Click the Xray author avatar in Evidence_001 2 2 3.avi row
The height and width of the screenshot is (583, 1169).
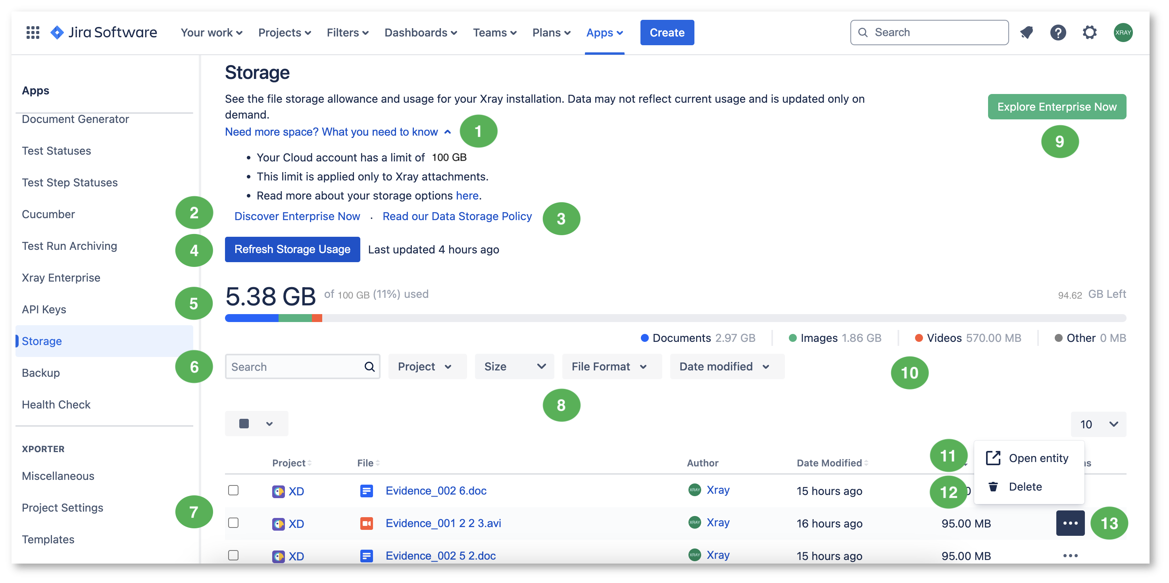click(694, 523)
